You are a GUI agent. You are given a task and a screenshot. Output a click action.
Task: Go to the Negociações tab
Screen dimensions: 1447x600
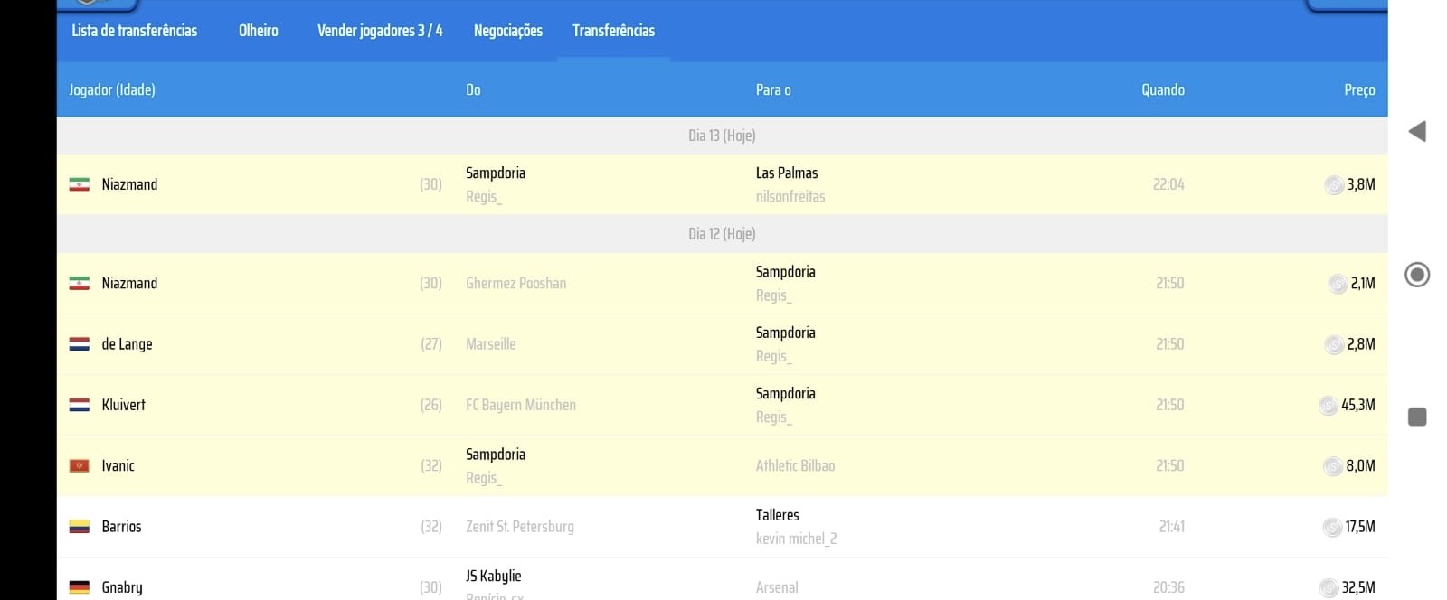point(507,31)
